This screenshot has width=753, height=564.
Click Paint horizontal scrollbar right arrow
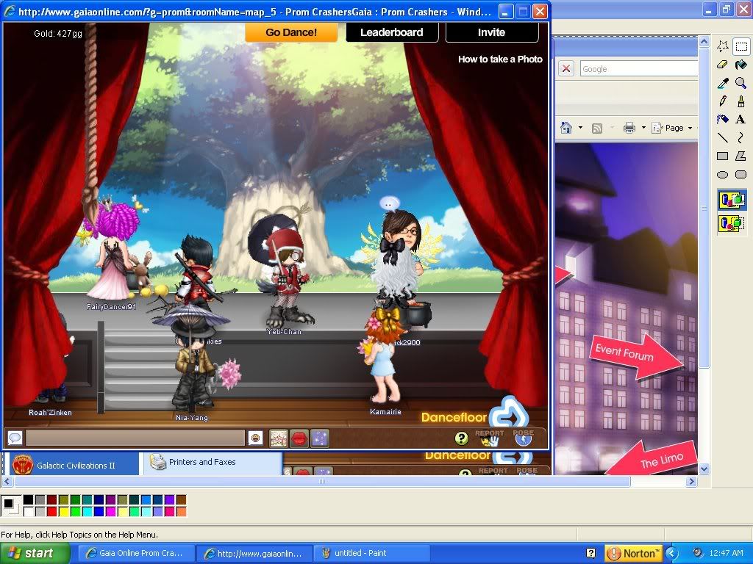pyautogui.click(x=691, y=481)
